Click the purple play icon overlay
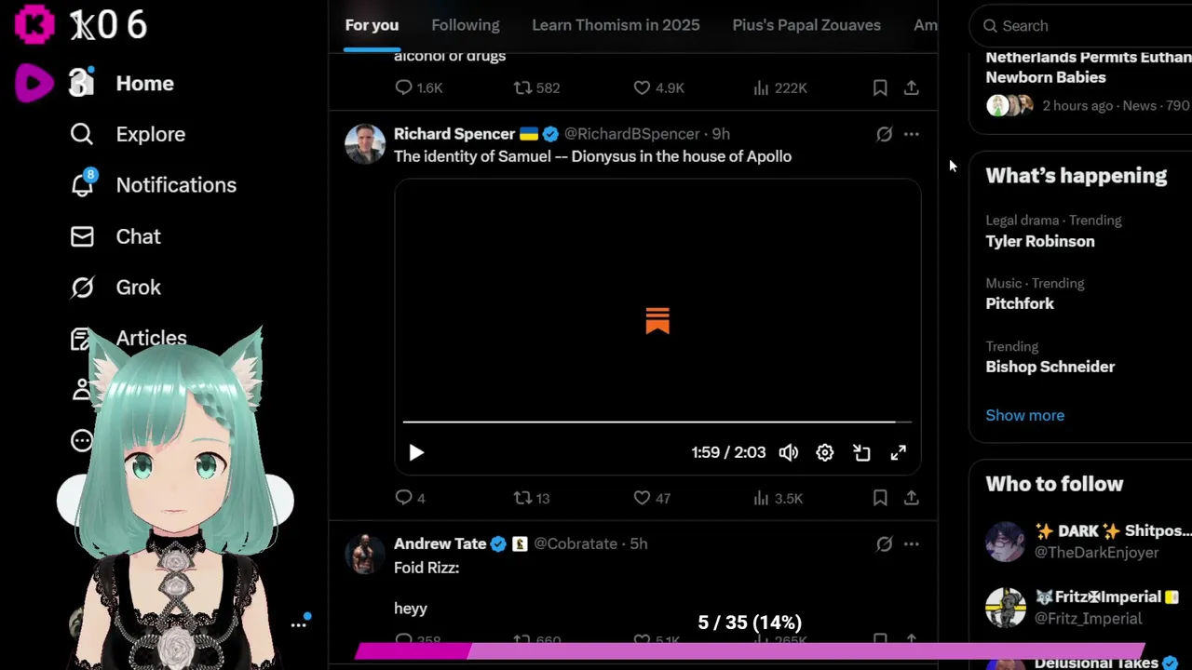Image resolution: width=1192 pixels, height=670 pixels. click(x=34, y=84)
